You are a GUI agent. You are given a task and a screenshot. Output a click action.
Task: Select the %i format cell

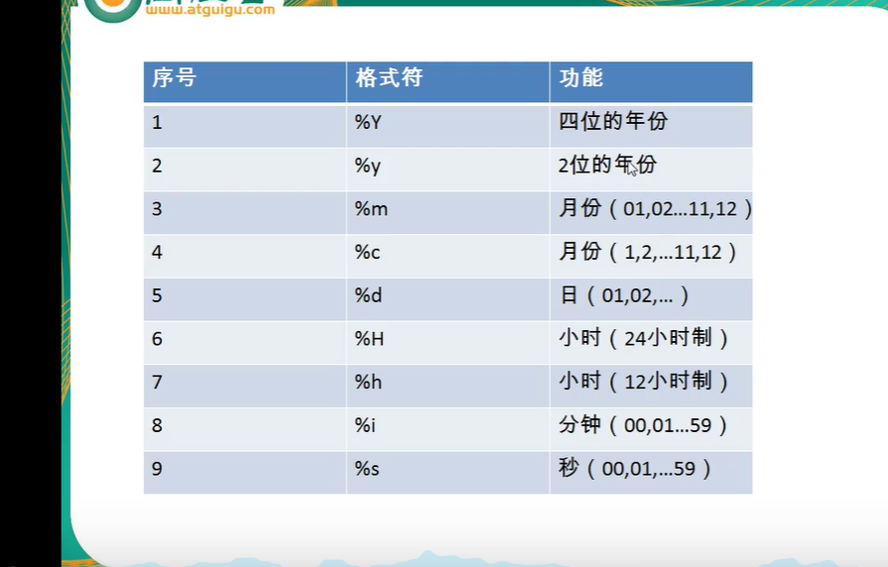(447, 429)
